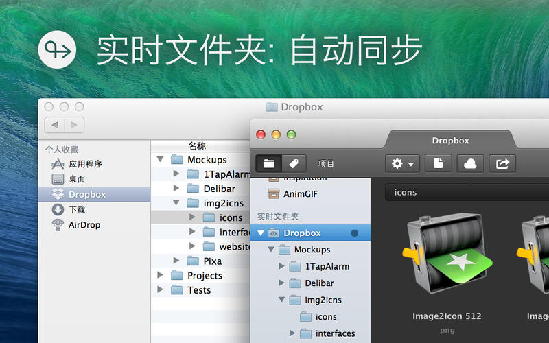The height and width of the screenshot is (343, 549).
Task: Expand Pixa folder in Finder list
Action: [x=176, y=261]
